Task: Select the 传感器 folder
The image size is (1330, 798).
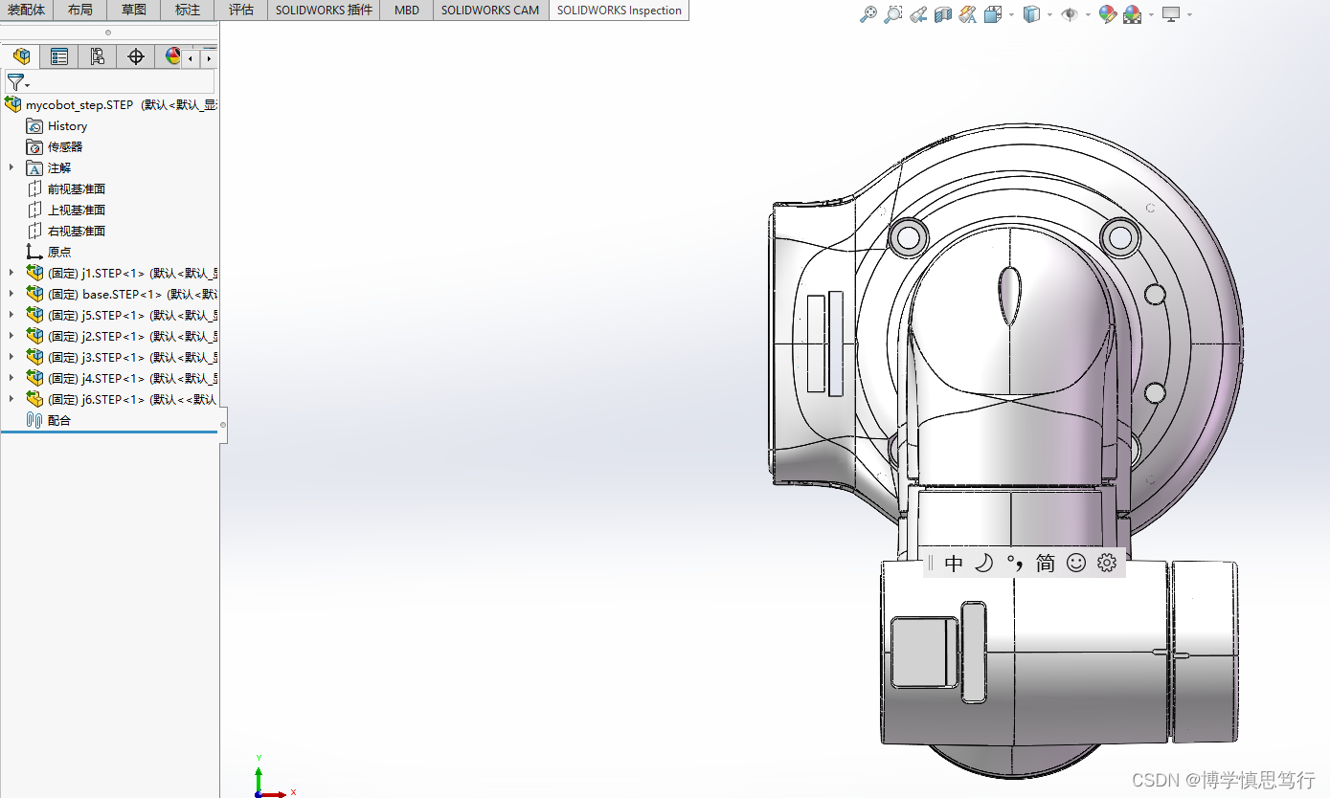Action: (56, 146)
